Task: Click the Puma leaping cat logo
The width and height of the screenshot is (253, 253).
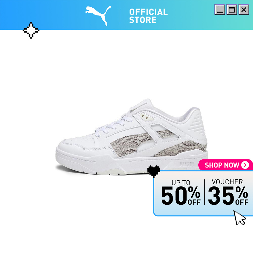Action: pyautogui.click(x=98, y=16)
